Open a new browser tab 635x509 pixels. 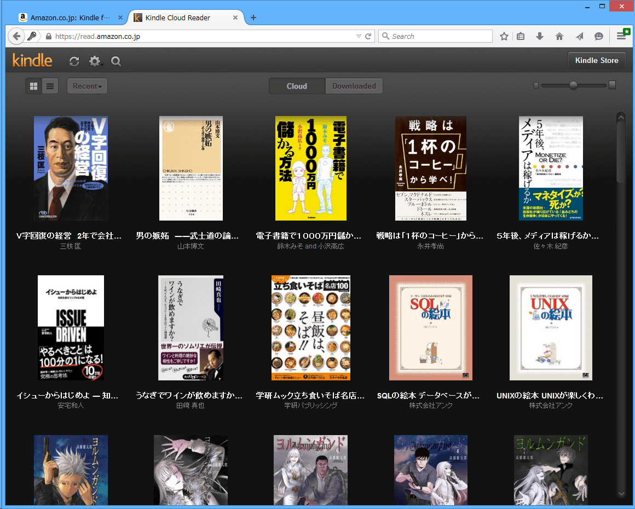point(253,17)
